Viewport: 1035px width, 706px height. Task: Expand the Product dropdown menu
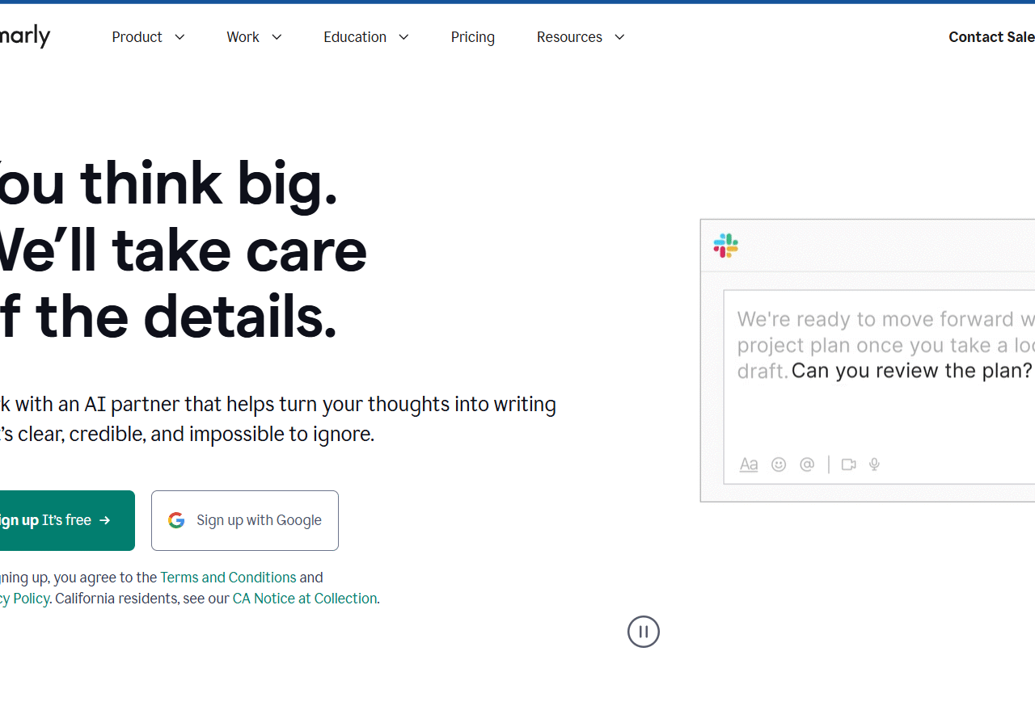(x=149, y=37)
